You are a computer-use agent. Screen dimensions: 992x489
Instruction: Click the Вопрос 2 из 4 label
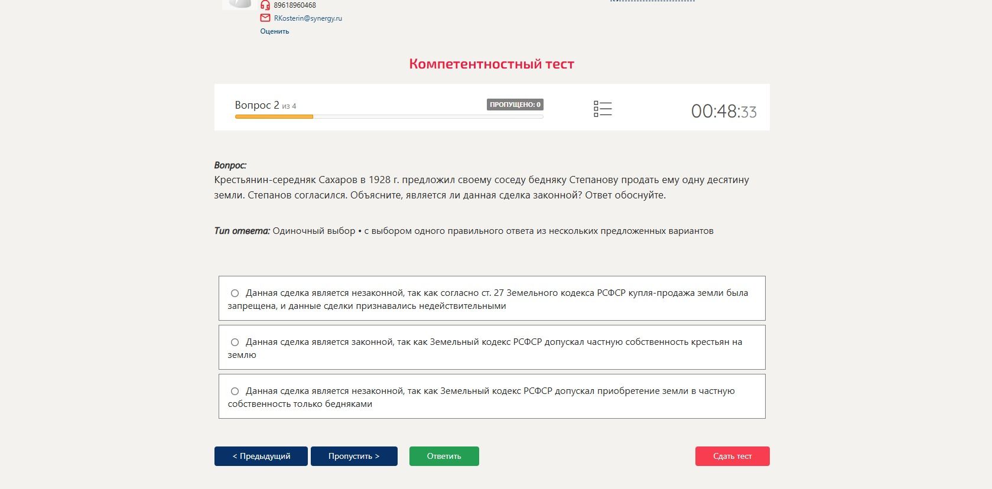coord(265,105)
